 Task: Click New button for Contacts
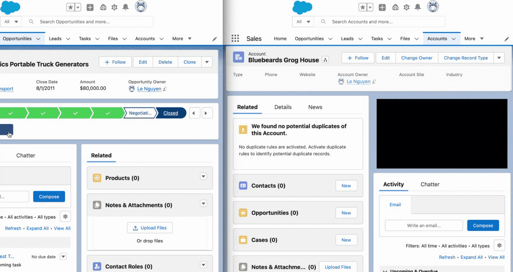tap(346, 186)
